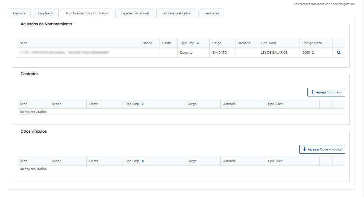The height and width of the screenshot is (197, 364).
Task: Click the LEY DE SALARIOS cell
Action: tap(274, 53)
